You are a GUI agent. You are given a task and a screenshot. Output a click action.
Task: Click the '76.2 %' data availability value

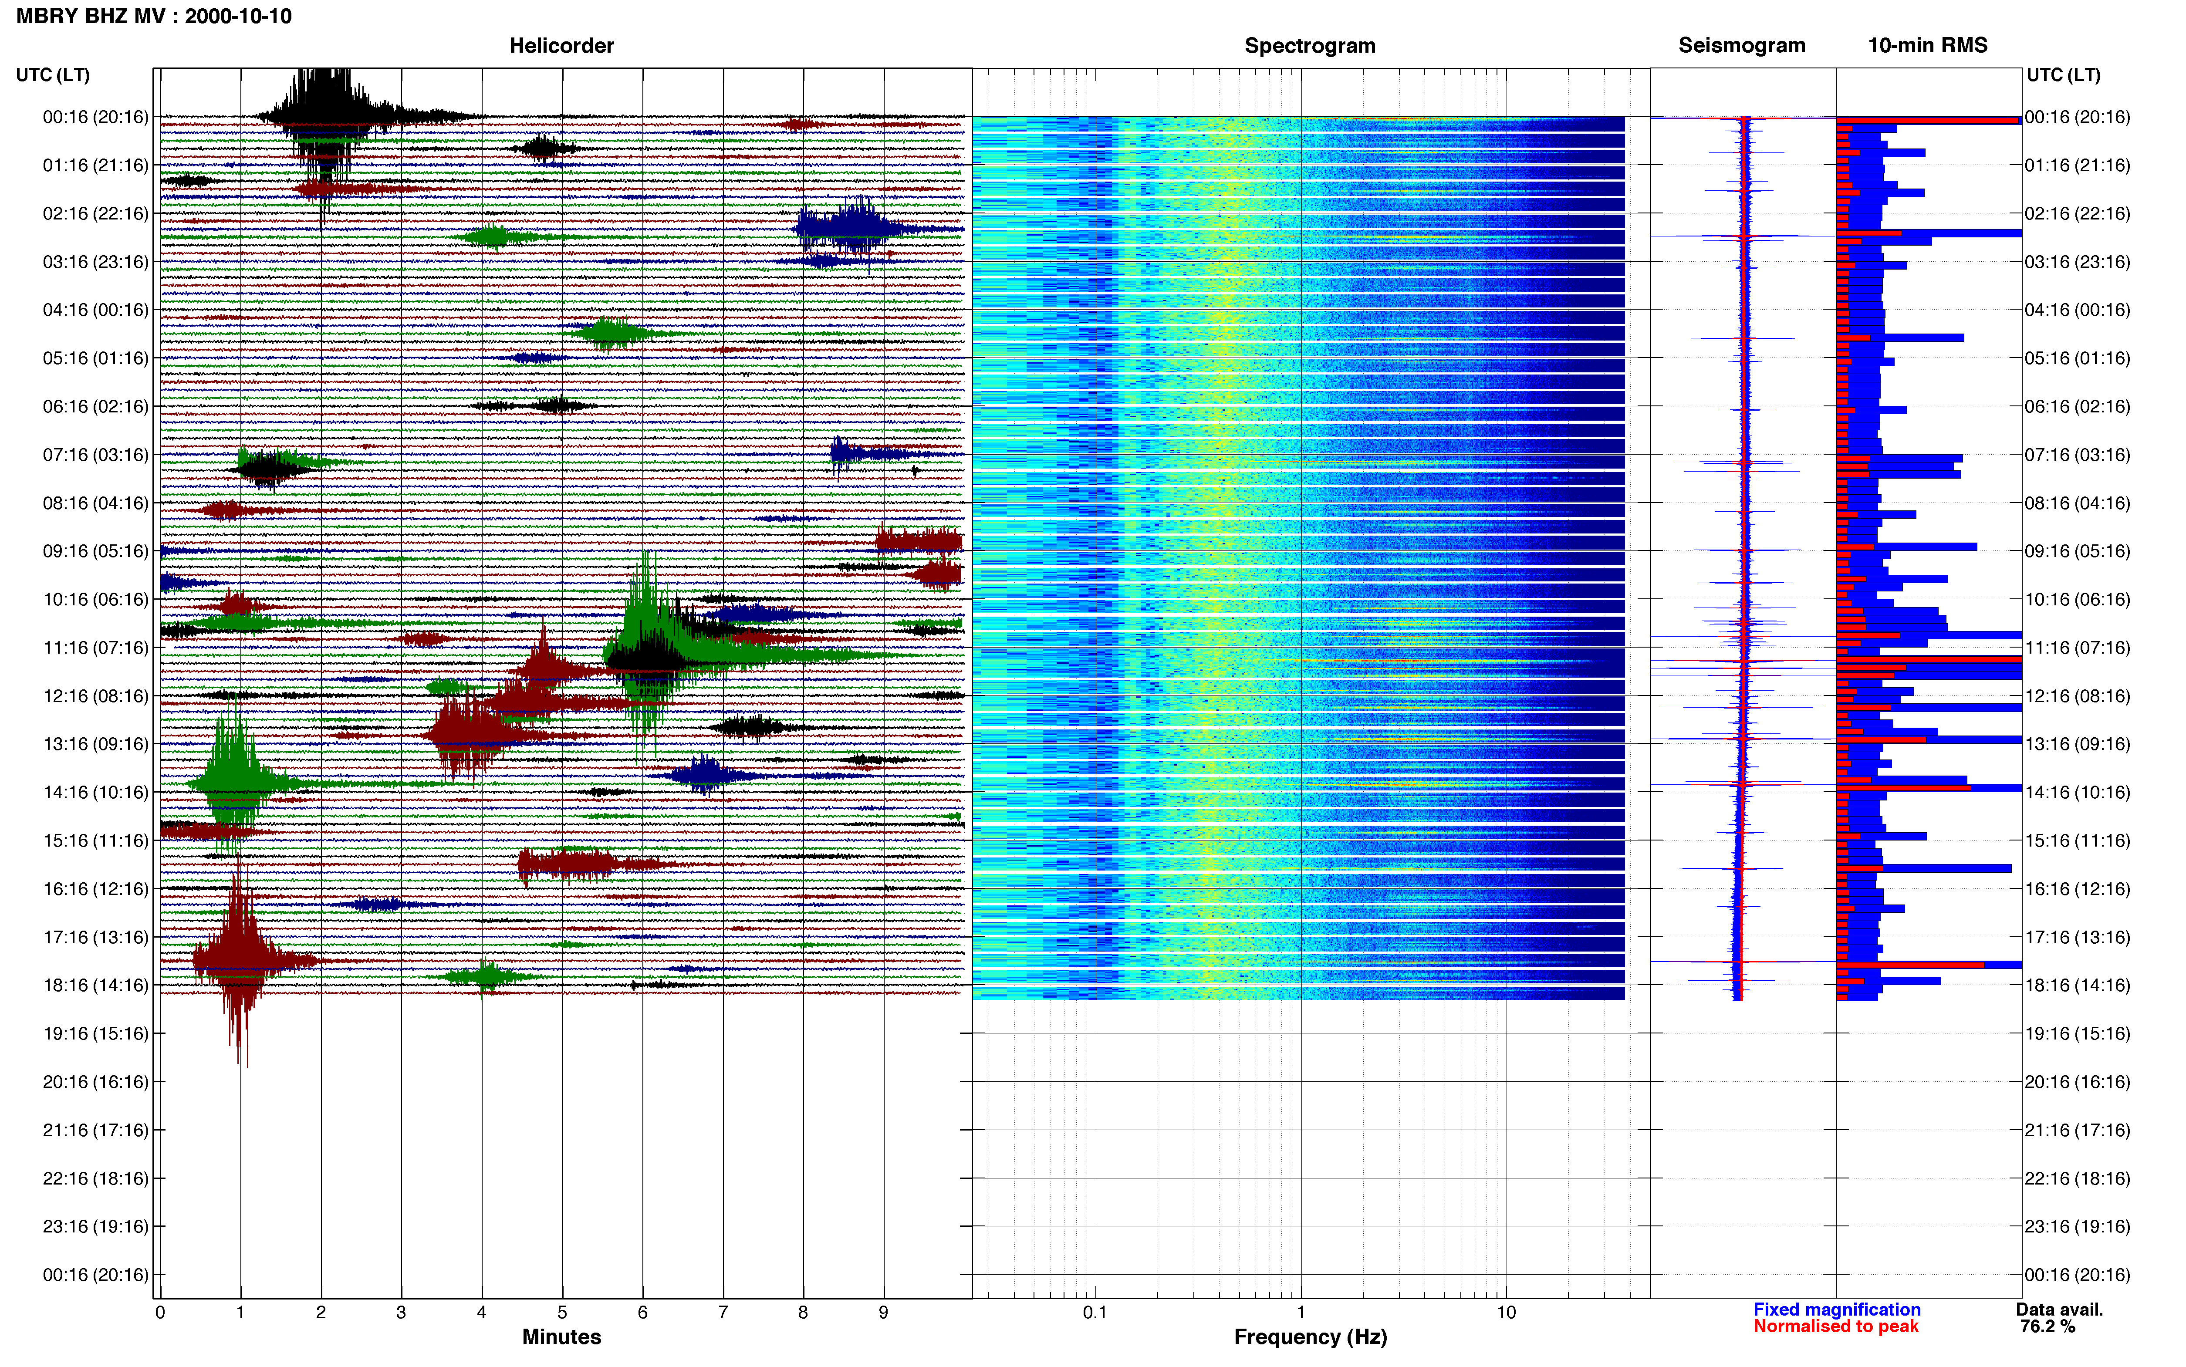click(x=2047, y=1327)
